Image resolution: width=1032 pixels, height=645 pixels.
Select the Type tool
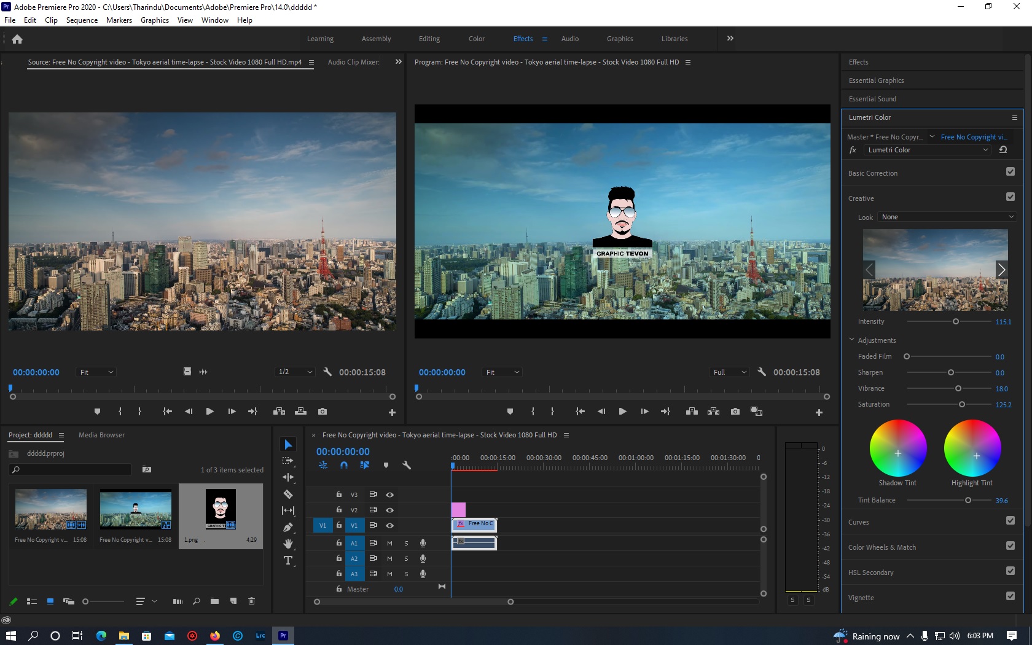pyautogui.click(x=287, y=560)
